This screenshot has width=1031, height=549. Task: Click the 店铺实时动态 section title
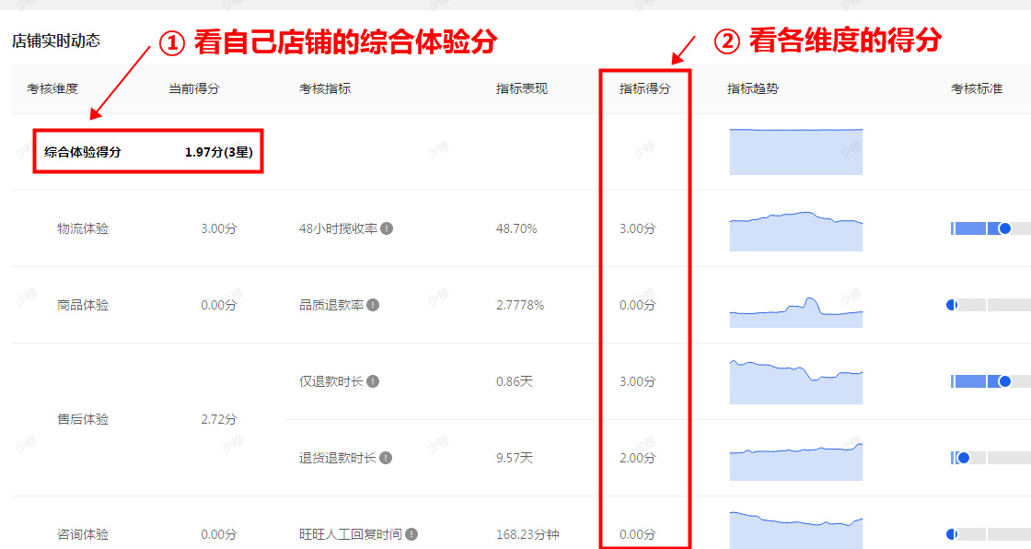coord(56,41)
